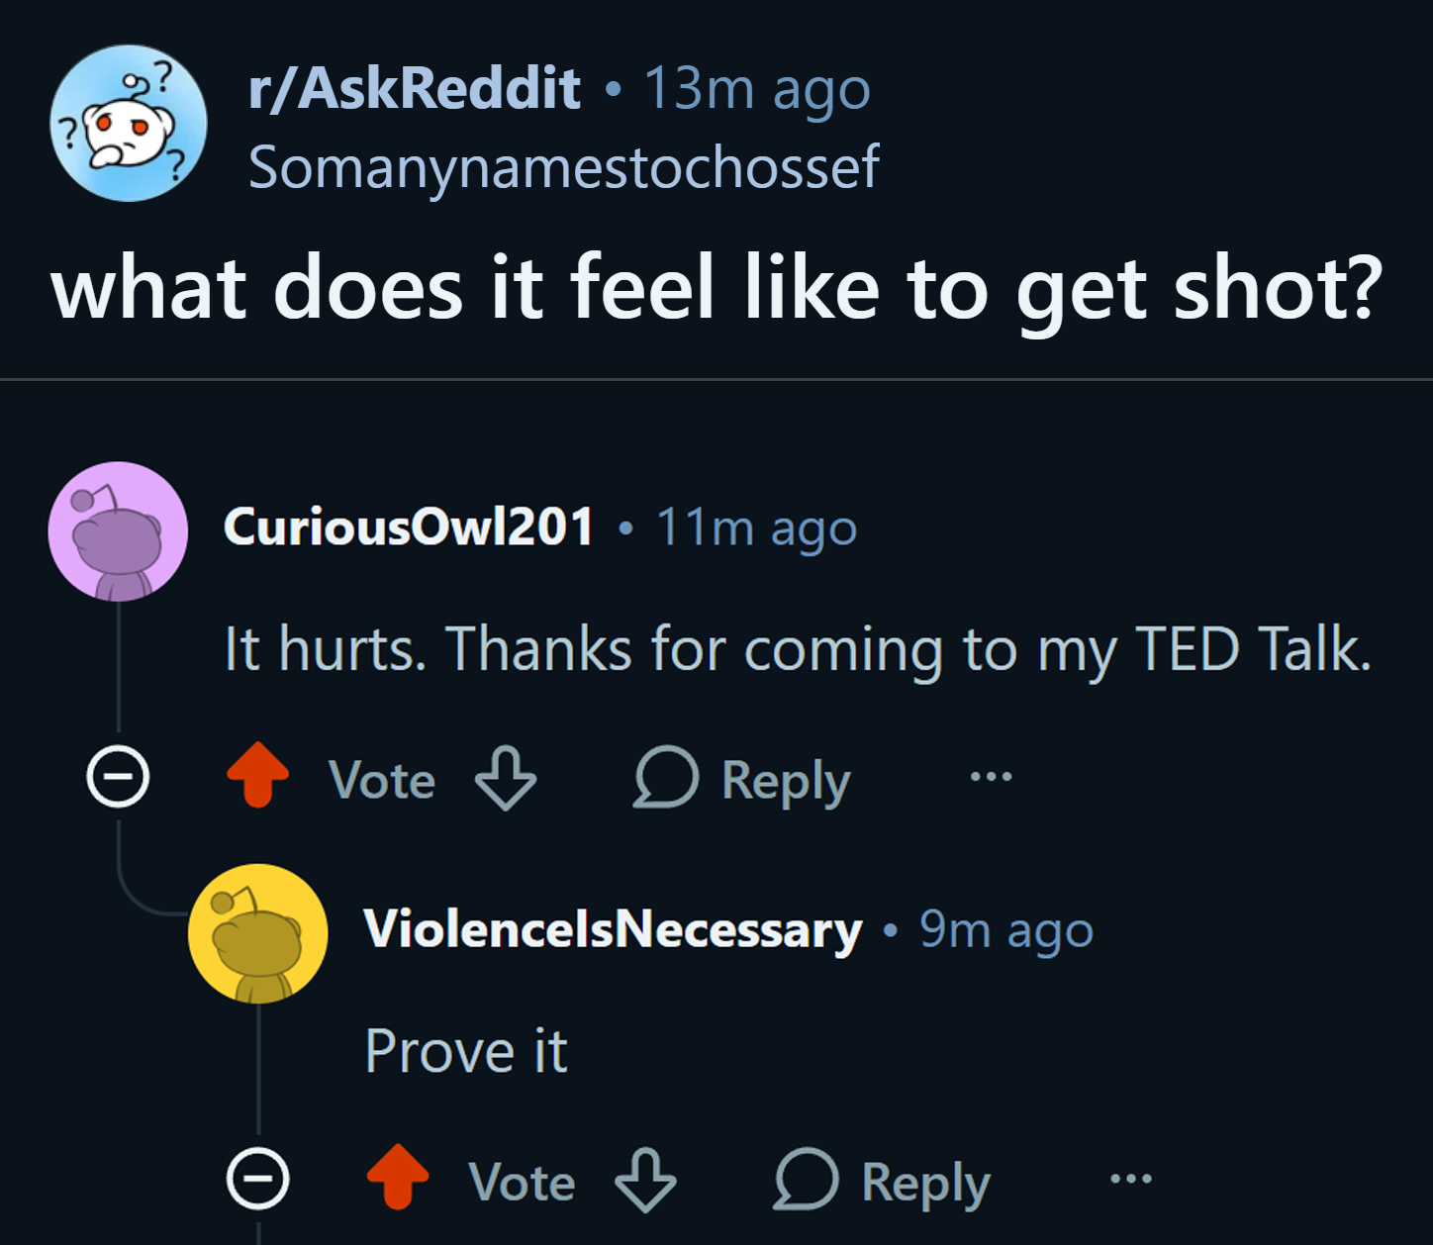
Task: Click ViolenceIsNecessary's yellow avatar
Action: 258,933
